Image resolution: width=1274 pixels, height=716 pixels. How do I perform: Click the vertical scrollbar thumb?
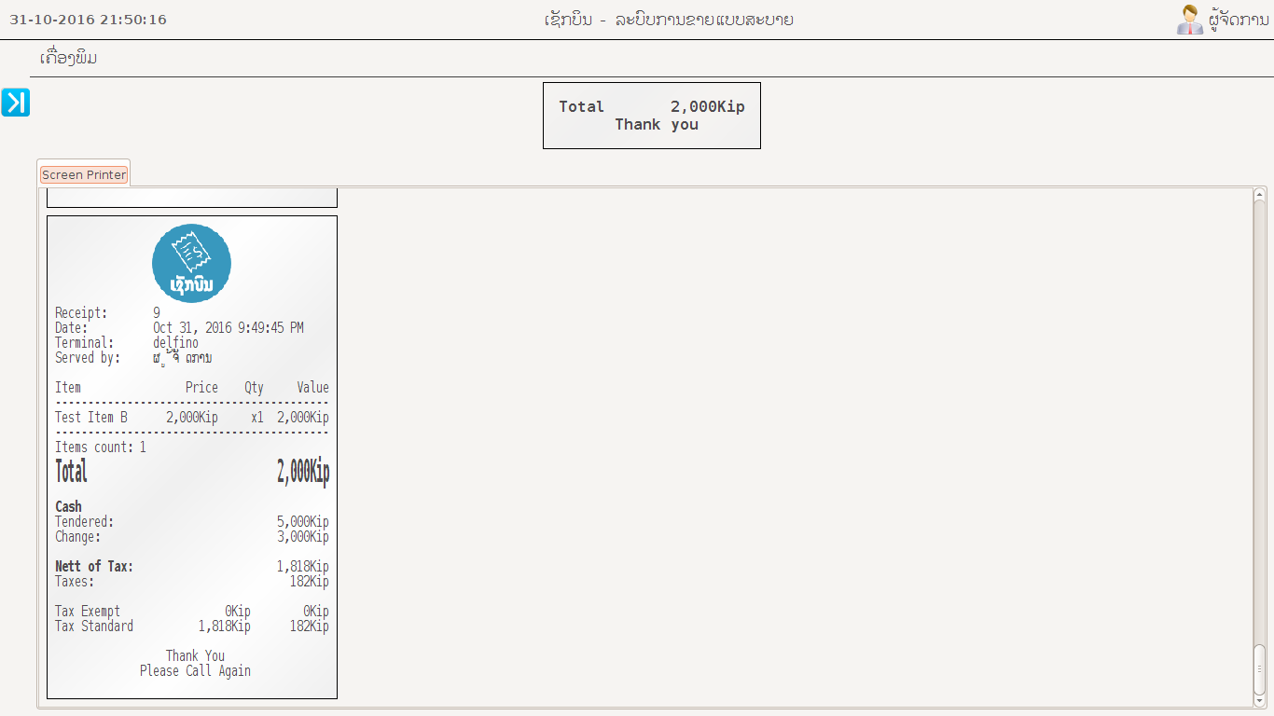click(x=1260, y=668)
